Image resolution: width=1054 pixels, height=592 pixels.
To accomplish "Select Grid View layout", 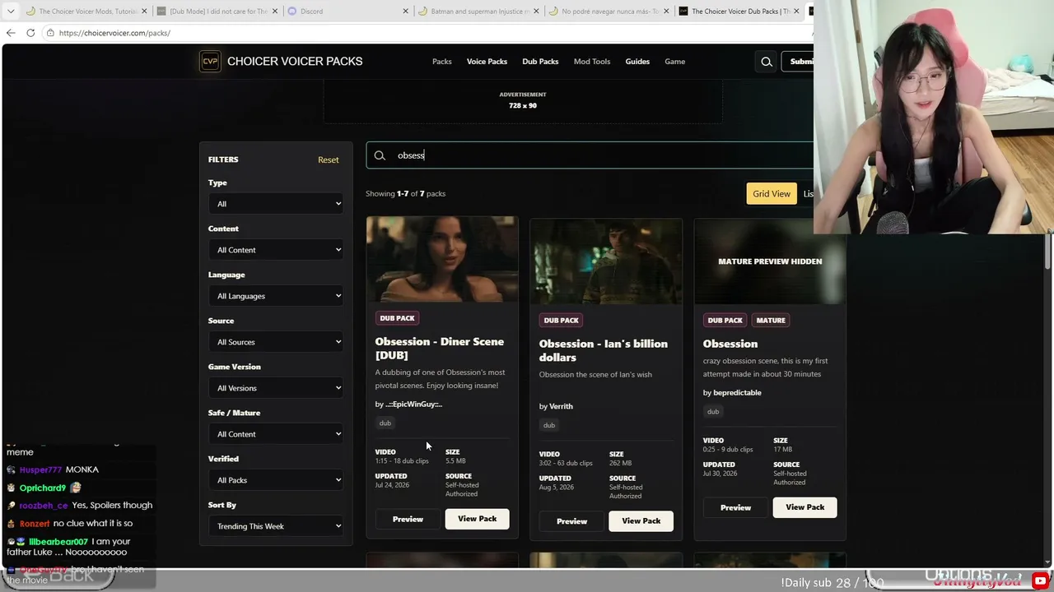I will coord(772,194).
